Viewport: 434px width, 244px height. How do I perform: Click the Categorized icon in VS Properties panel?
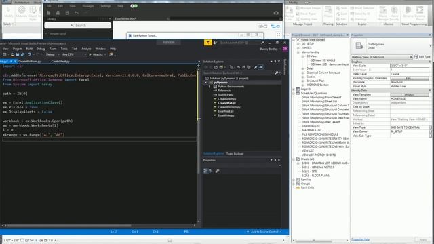pyautogui.click(x=205, y=171)
